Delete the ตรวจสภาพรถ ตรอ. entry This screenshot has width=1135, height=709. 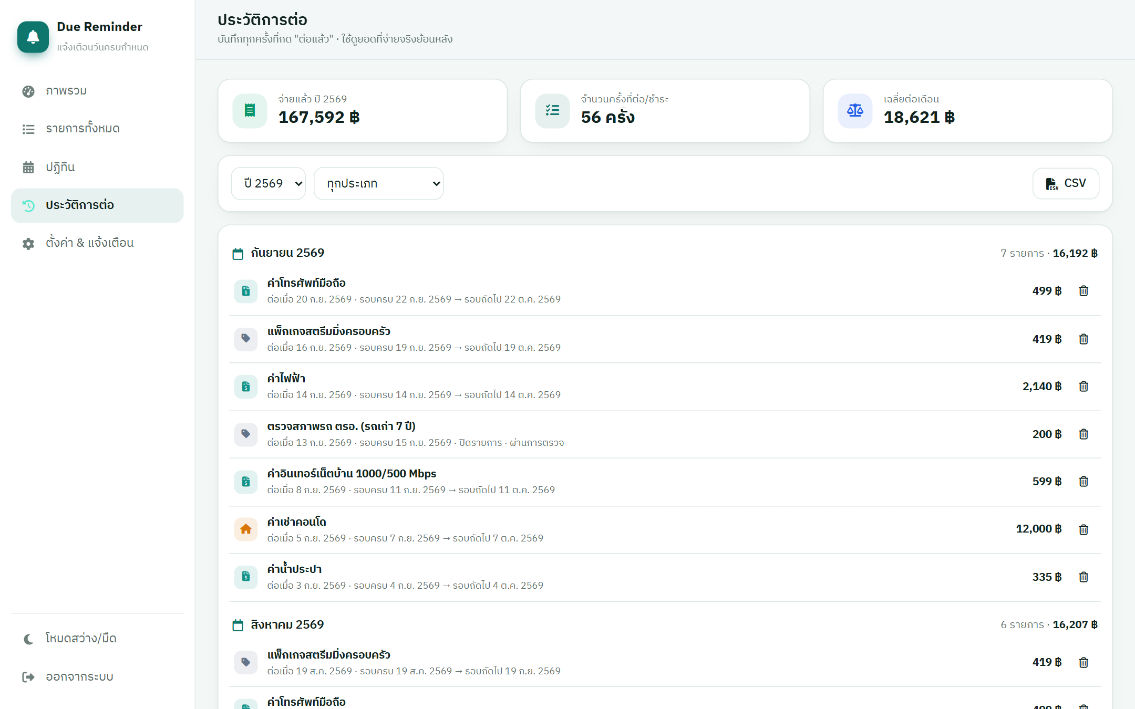click(x=1084, y=434)
